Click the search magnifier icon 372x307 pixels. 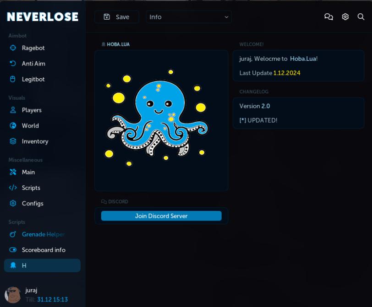pos(361,17)
